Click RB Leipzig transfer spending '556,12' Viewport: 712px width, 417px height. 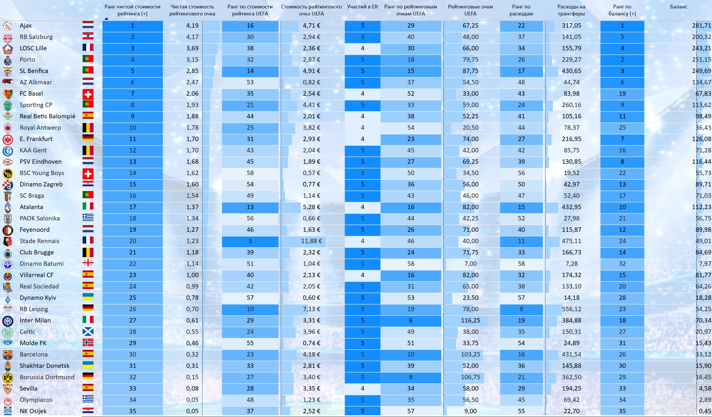[x=572, y=309]
